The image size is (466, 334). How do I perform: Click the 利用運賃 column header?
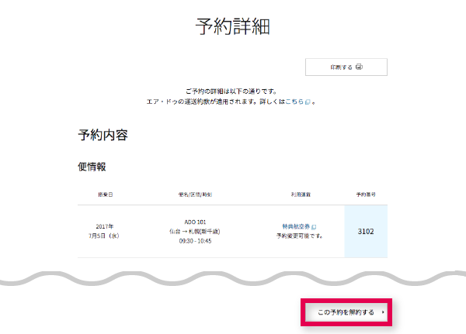pyautogui.click(x=301, y=195)
